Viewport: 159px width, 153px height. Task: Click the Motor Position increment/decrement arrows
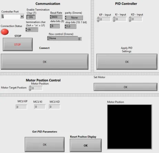pyautogui.click(x=30, y=88)
